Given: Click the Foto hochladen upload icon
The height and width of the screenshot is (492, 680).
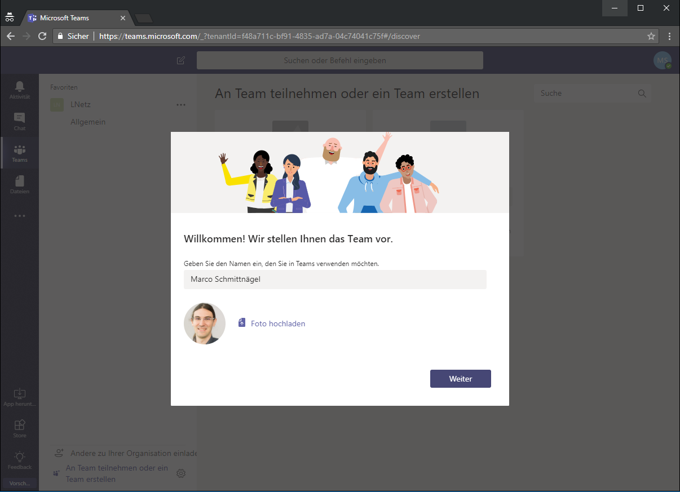Looking at the screenshot, I should (x=242, y=323).
